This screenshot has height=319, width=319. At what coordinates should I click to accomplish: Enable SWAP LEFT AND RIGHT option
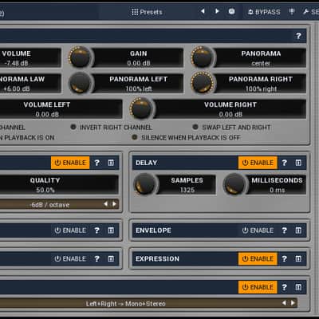tap(231, 128)
